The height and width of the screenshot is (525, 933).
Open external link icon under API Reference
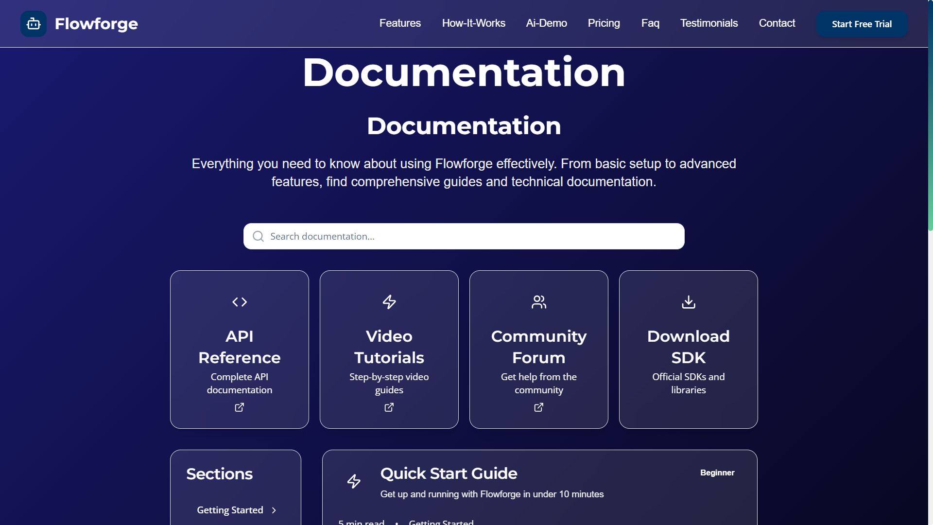click(240, 407)
